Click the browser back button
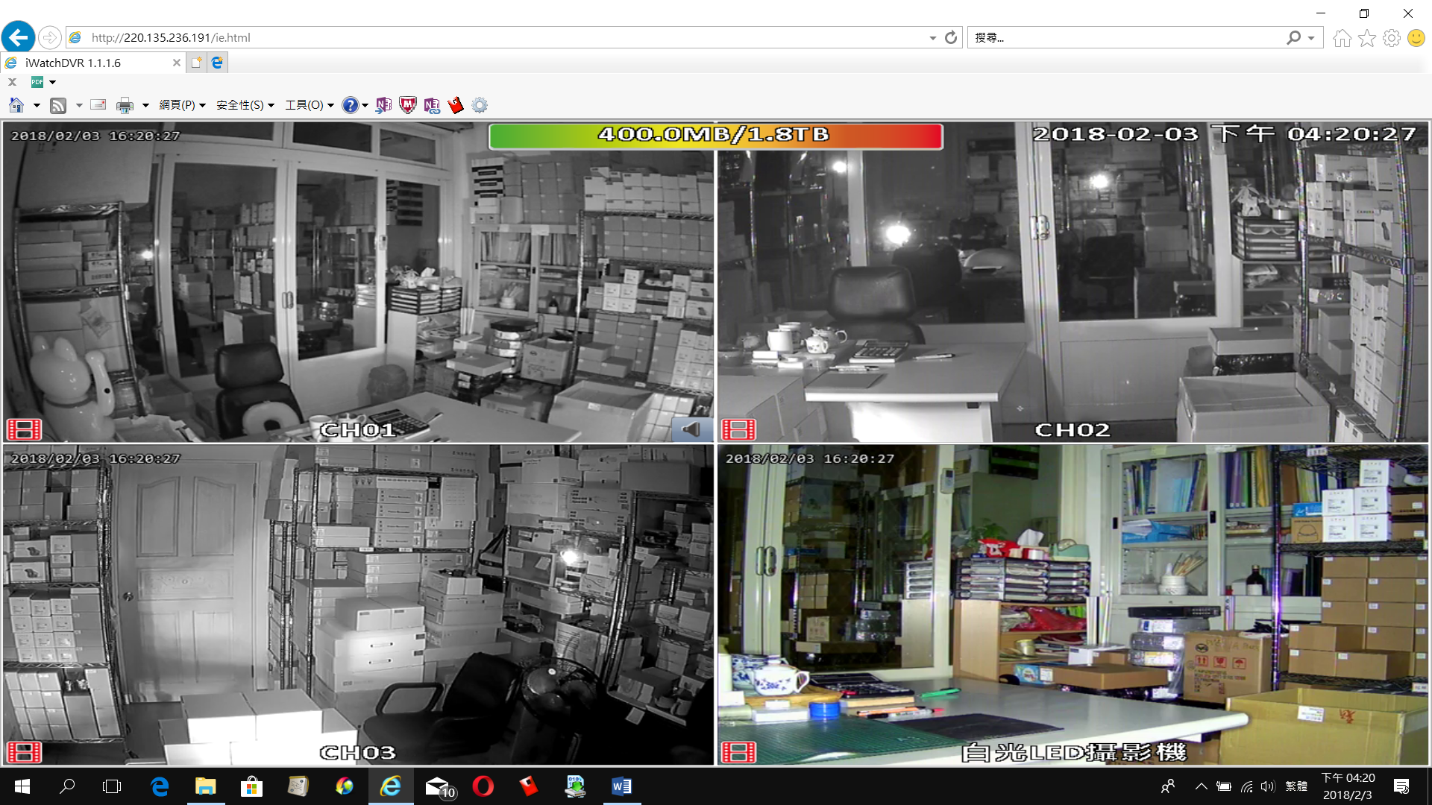 point(18,37)
